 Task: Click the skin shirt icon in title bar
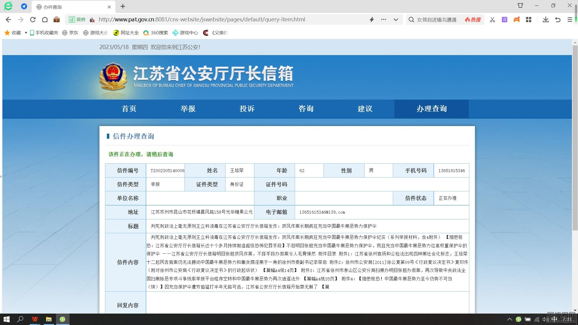click(x=521, y=5)
